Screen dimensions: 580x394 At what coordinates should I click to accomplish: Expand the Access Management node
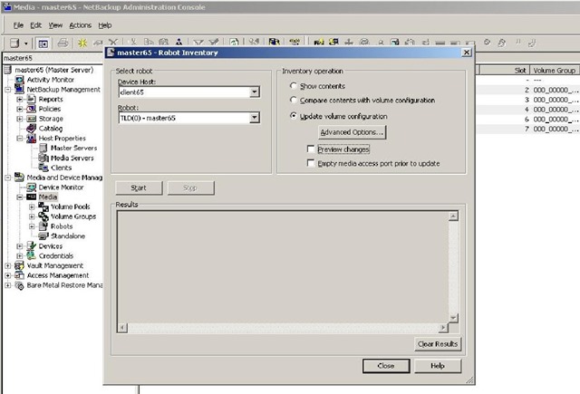[8, 275]
